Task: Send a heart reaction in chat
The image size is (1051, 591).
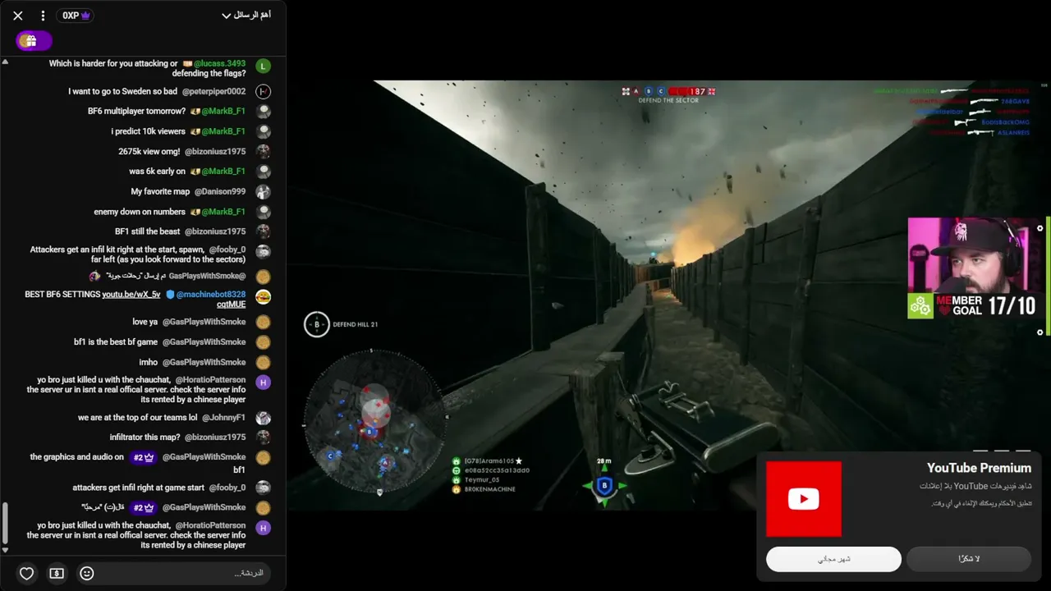Action: [27, 574]
